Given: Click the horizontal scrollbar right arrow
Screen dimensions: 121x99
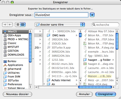Looking at the screenshot, I should tap(114, 87).
